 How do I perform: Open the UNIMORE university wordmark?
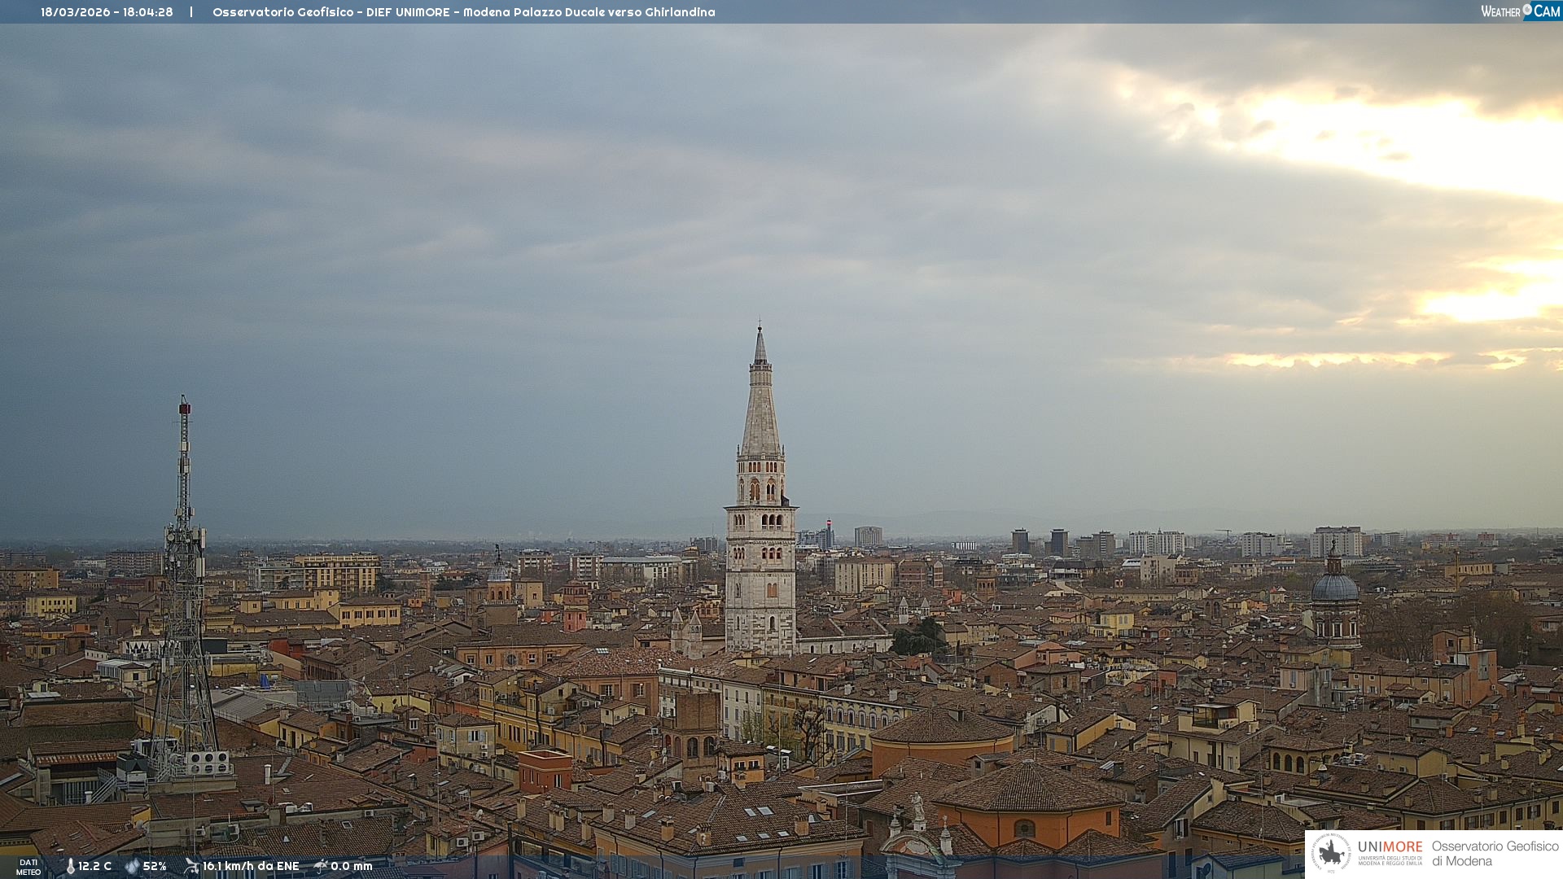[1390, 848]
